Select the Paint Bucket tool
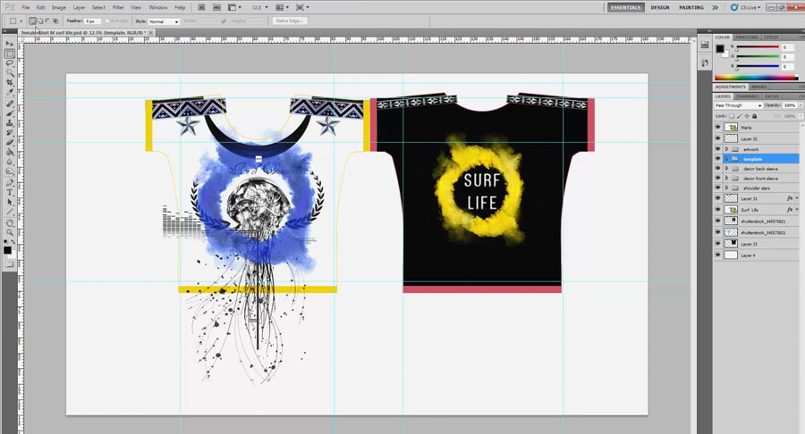Screen dimensions: 805x434 coord(10,152)
